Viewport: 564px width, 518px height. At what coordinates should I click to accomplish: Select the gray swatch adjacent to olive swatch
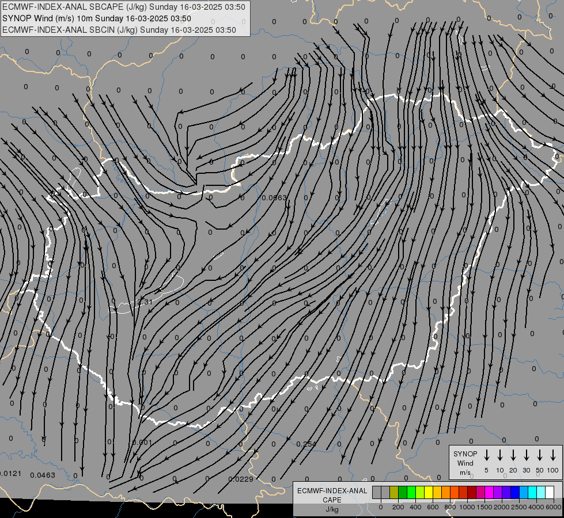(385, 492)
